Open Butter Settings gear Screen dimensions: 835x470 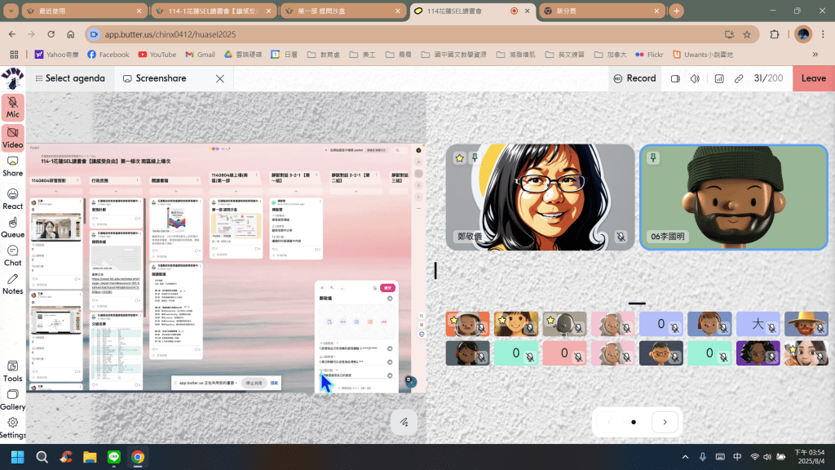[x=13, y=428]
